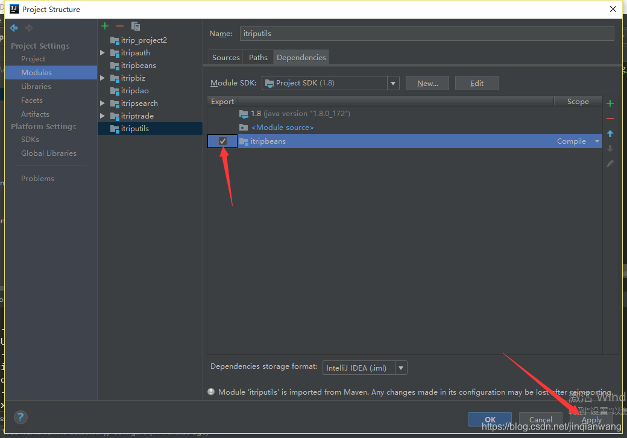Click the itrip_project2 module folder icon
This screenshot has width=627, height=438.
click(115, 40)
